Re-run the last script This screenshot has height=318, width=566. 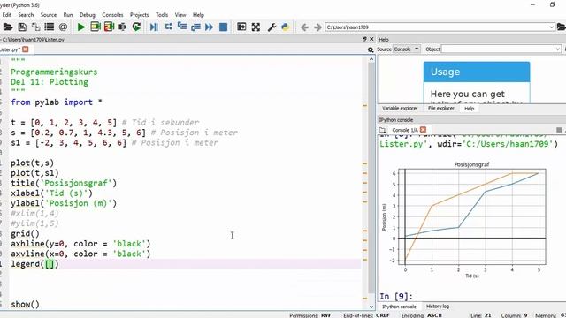(136, 27)
